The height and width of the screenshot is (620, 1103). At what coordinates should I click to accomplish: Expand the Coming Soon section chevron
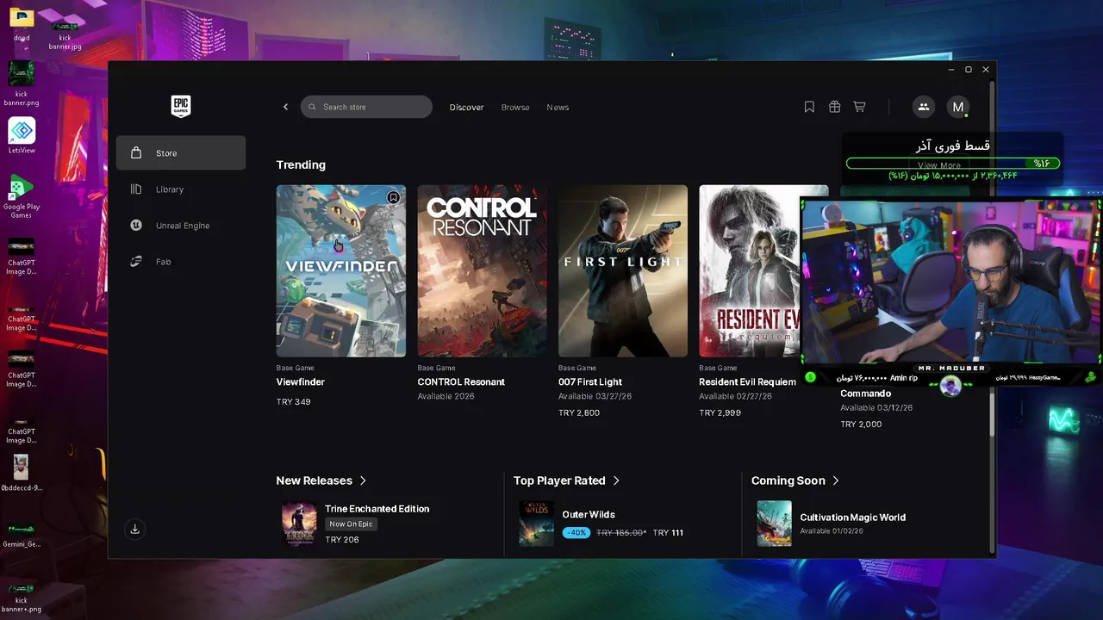836,480
